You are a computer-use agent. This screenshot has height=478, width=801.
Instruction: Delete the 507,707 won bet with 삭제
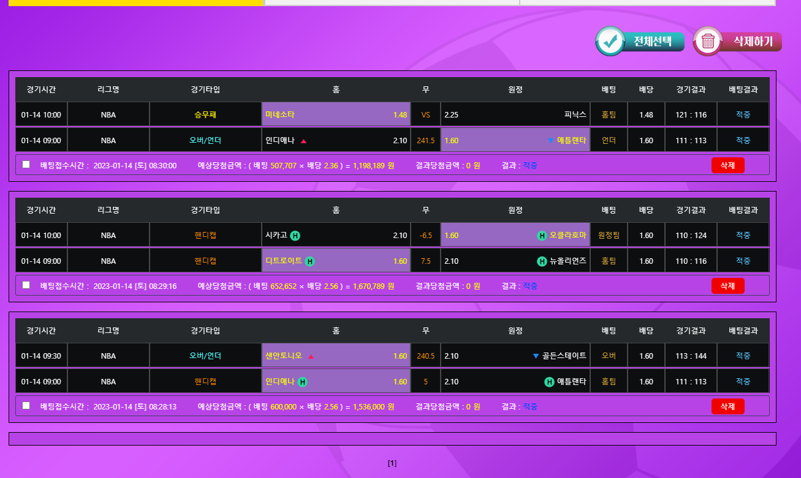[x=727, y=165]
